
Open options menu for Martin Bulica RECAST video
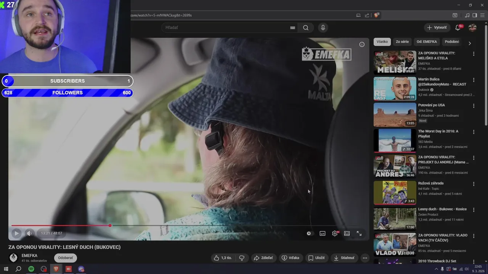(474, 80)
